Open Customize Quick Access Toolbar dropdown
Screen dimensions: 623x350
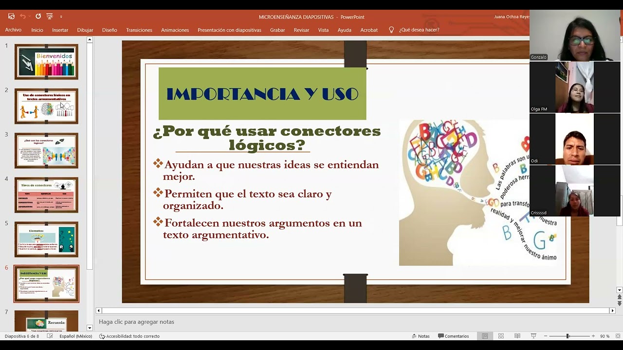pyautogui.click(x=61, y=17)
